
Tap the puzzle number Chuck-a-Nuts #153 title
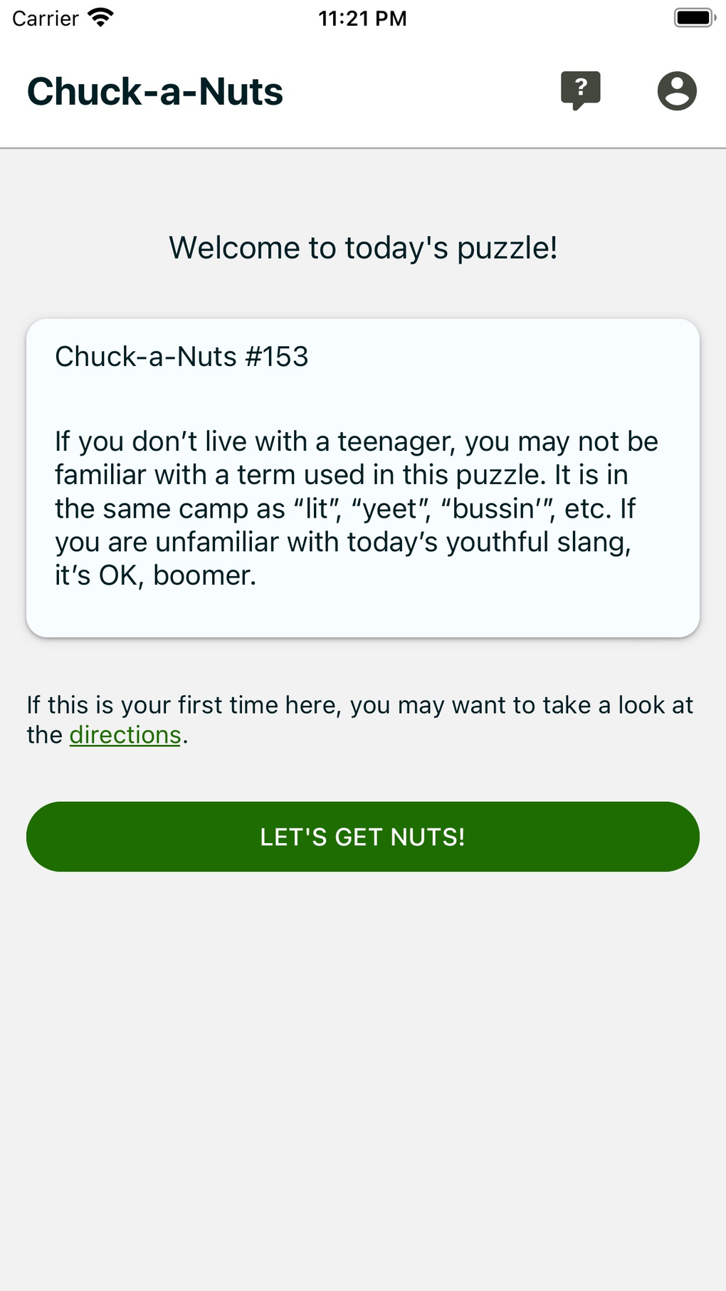pos(180,356)
